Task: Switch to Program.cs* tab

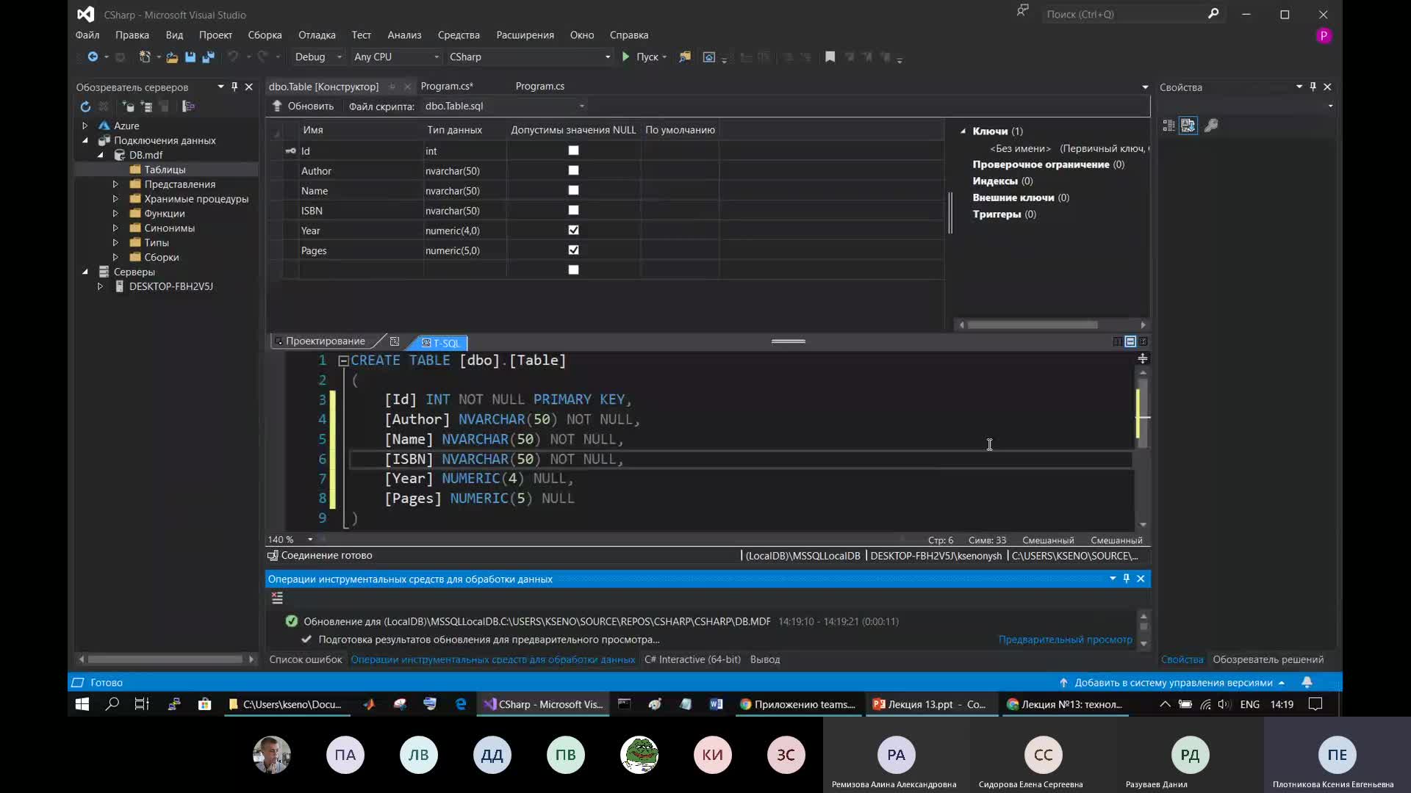Action: [447, 86]
